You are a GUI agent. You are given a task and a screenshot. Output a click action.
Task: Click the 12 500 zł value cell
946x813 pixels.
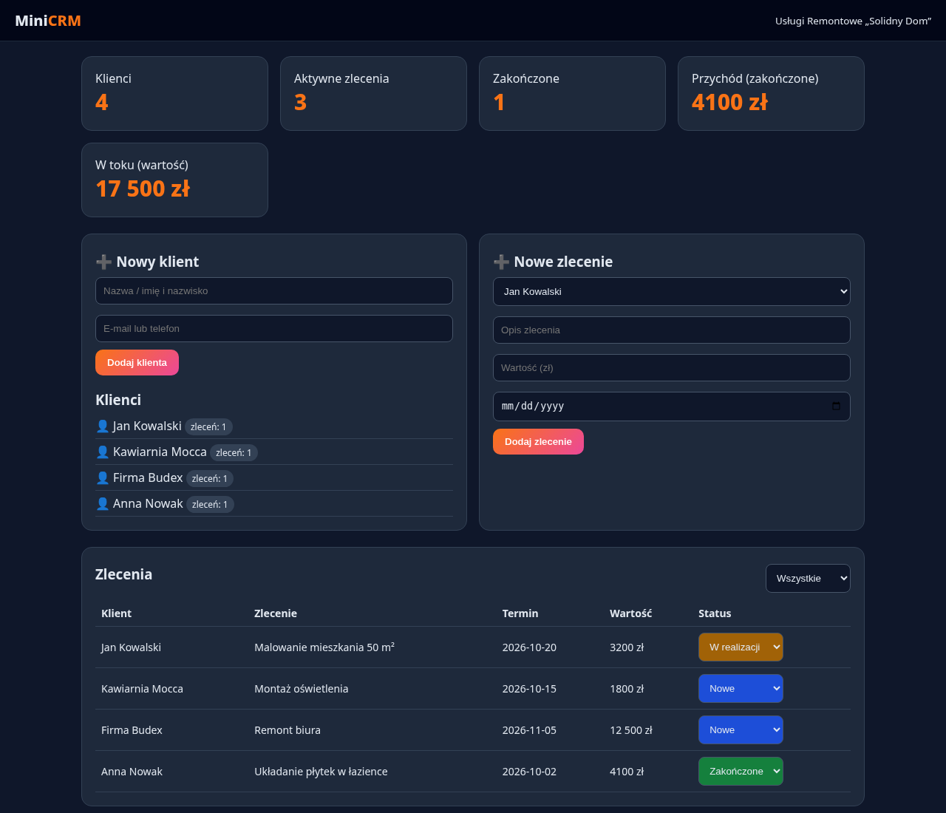tap(631, 730)
